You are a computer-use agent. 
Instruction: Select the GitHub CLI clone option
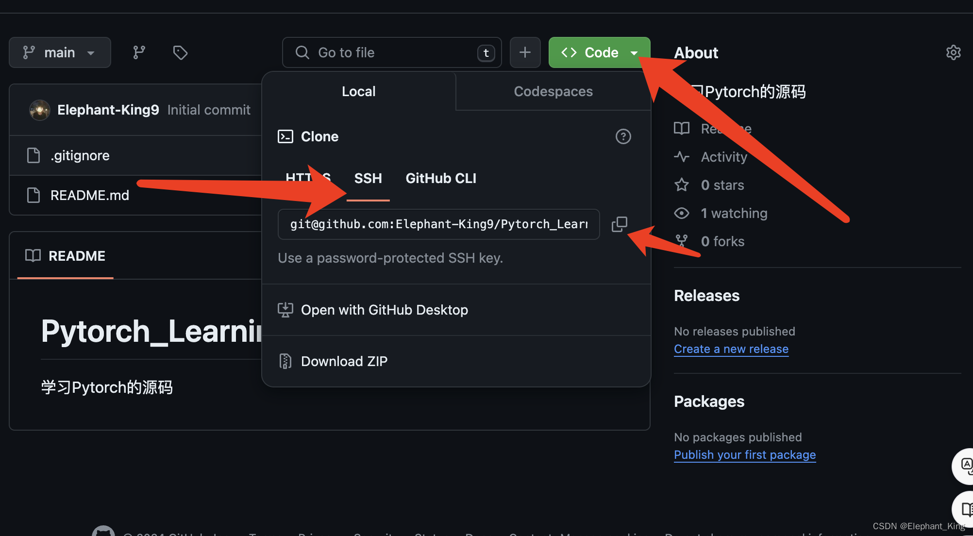pyautogui.click(x=441, y=178)
